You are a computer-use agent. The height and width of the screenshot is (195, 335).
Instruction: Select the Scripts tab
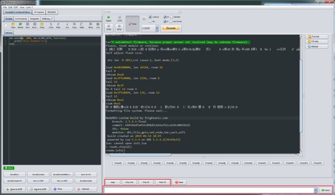coord(9,19)
